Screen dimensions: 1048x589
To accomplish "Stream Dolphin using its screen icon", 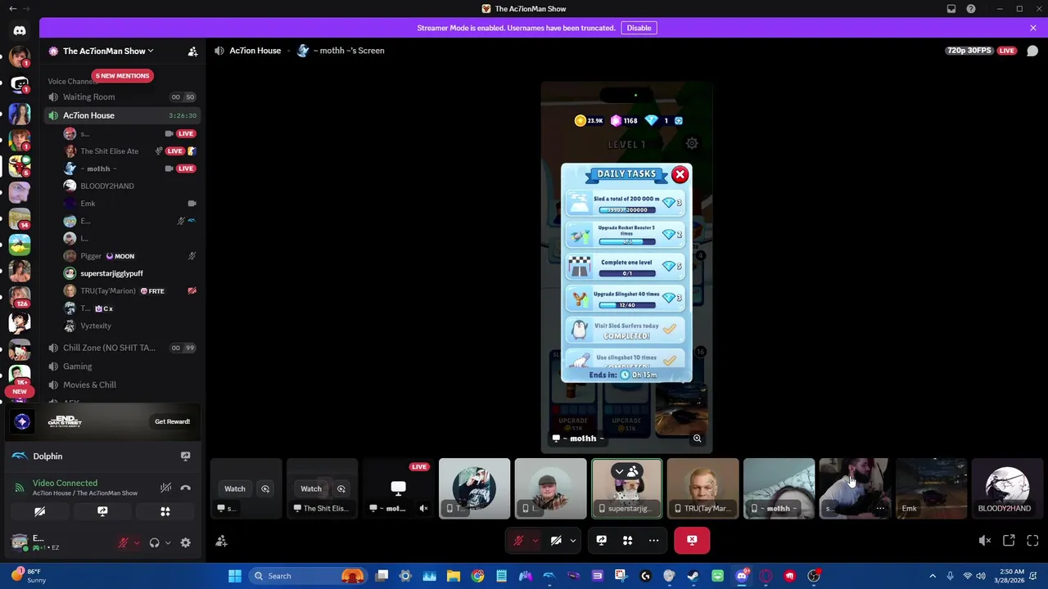I will coord(185,456).
